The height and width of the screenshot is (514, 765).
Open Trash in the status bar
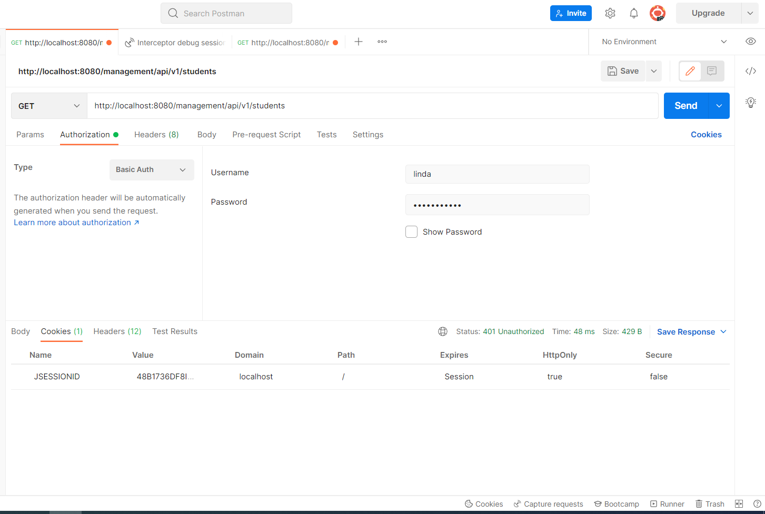click(x=710, y=504)
